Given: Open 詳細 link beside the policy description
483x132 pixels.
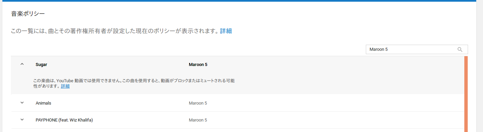Looking at the screenshot, I should (226, 31).
